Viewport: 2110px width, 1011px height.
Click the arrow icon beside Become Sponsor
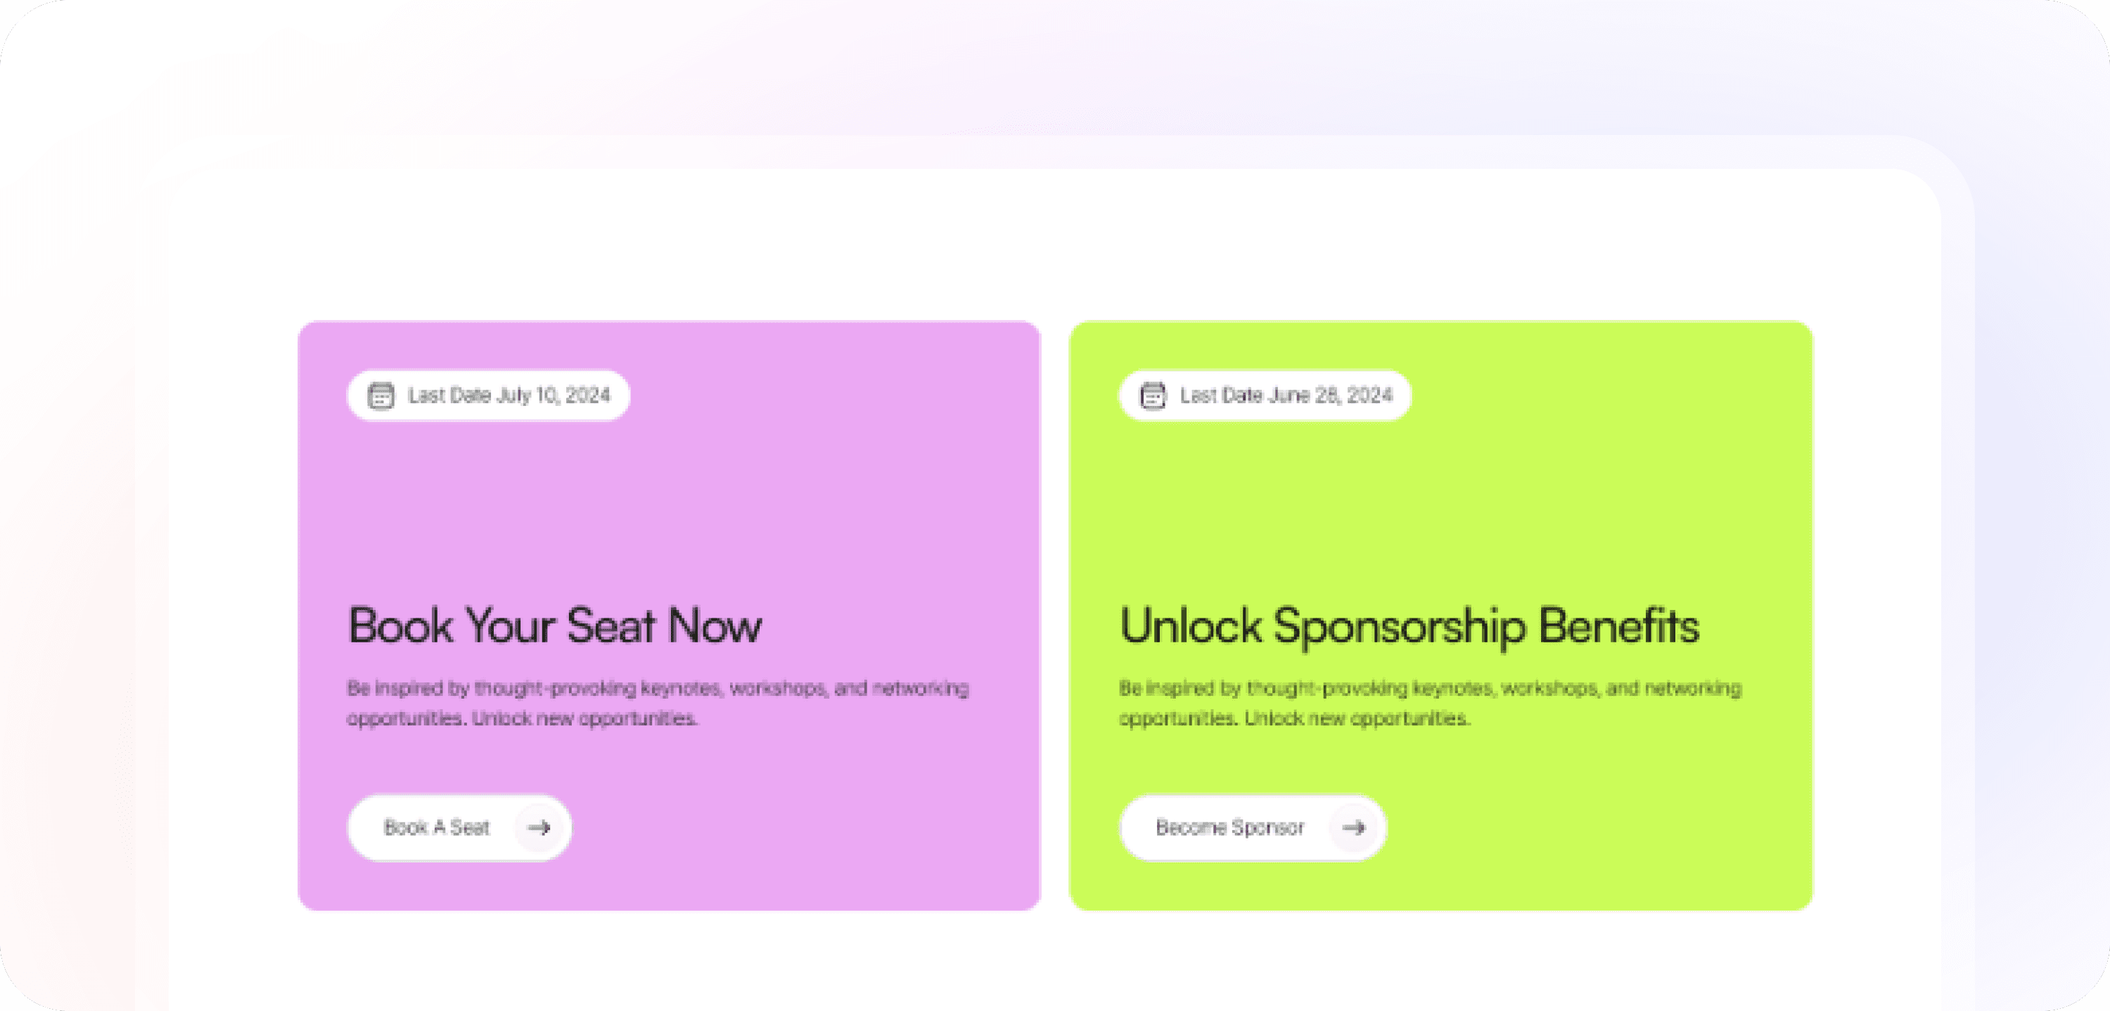[x=1353, y=827]
